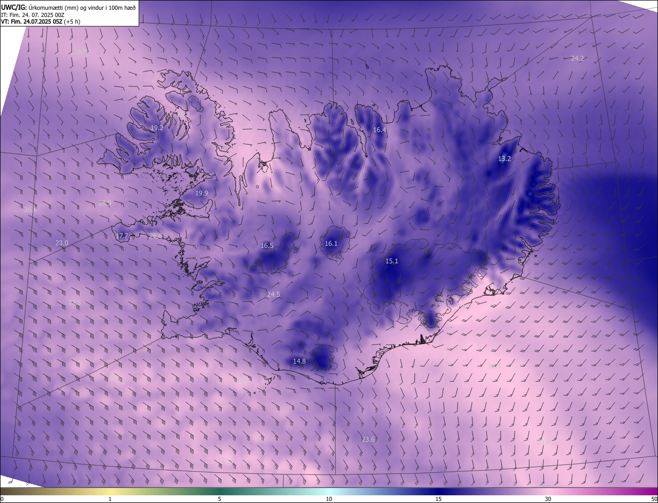Pick the pale cyan color at 10 on the scale
The height and width of the screenshot is (503, 658).
[329, 491]
